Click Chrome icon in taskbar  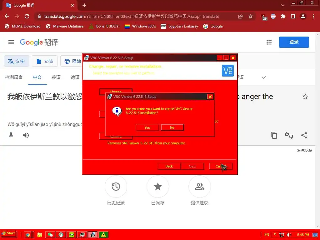click(28, 235)
